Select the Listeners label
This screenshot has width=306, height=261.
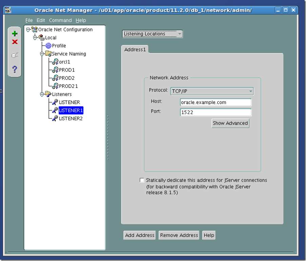pyautogui.click(x=62, y=94)
